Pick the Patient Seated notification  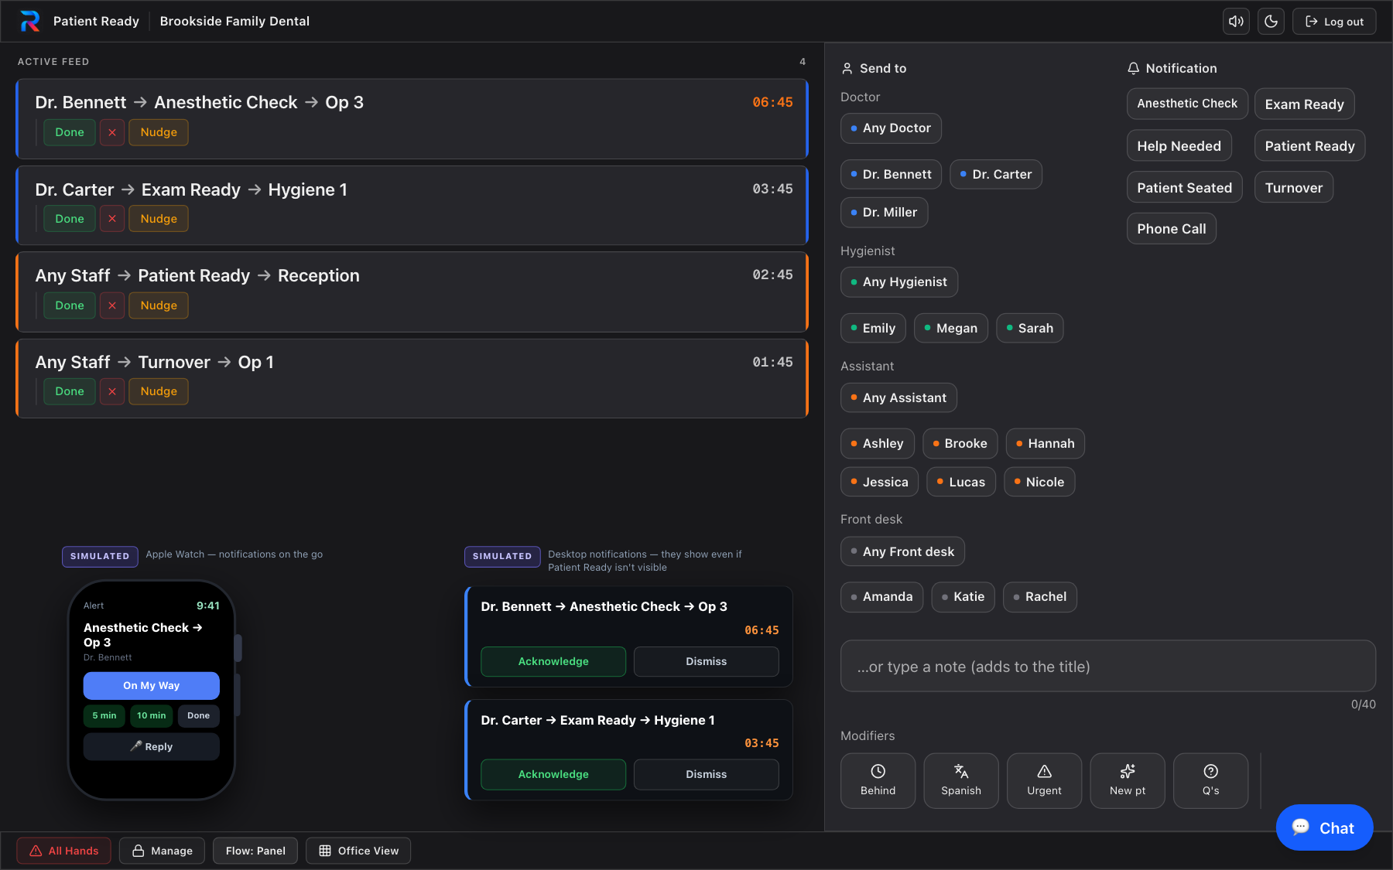(x=1184, y=187)
